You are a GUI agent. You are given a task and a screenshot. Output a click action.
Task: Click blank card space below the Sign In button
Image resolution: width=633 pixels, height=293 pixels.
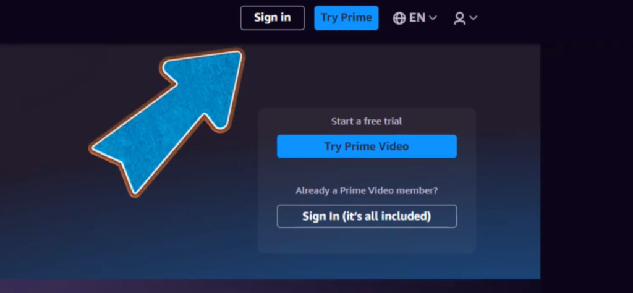click(x=367, y=240)
